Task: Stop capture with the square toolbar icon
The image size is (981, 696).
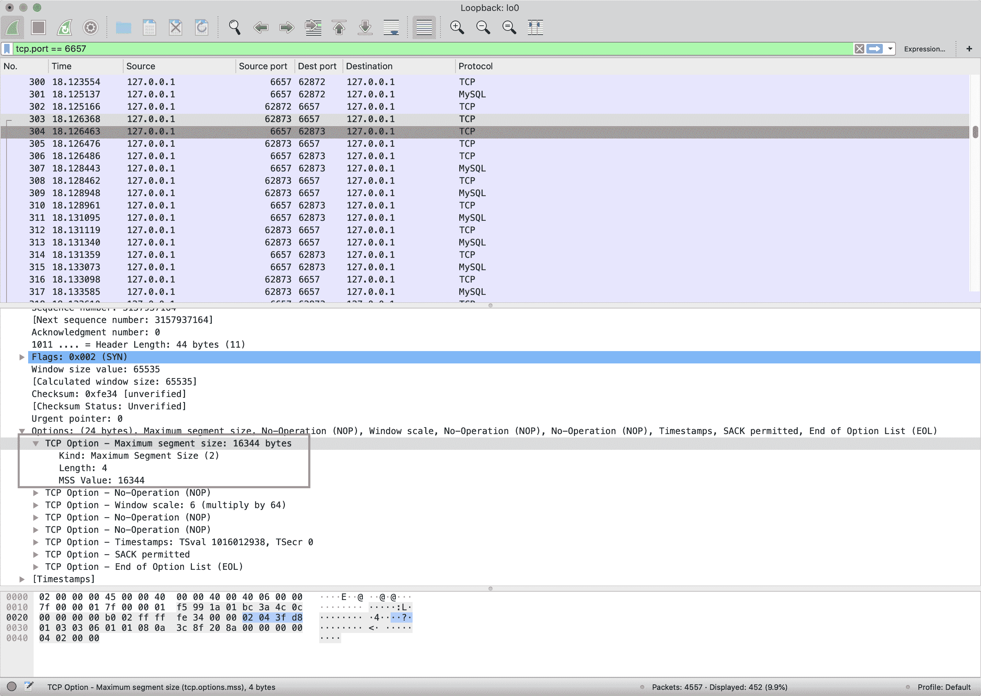Action: coord(38,28)
